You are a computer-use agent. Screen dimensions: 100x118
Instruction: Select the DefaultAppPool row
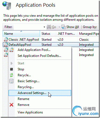(x=51, y=45)
